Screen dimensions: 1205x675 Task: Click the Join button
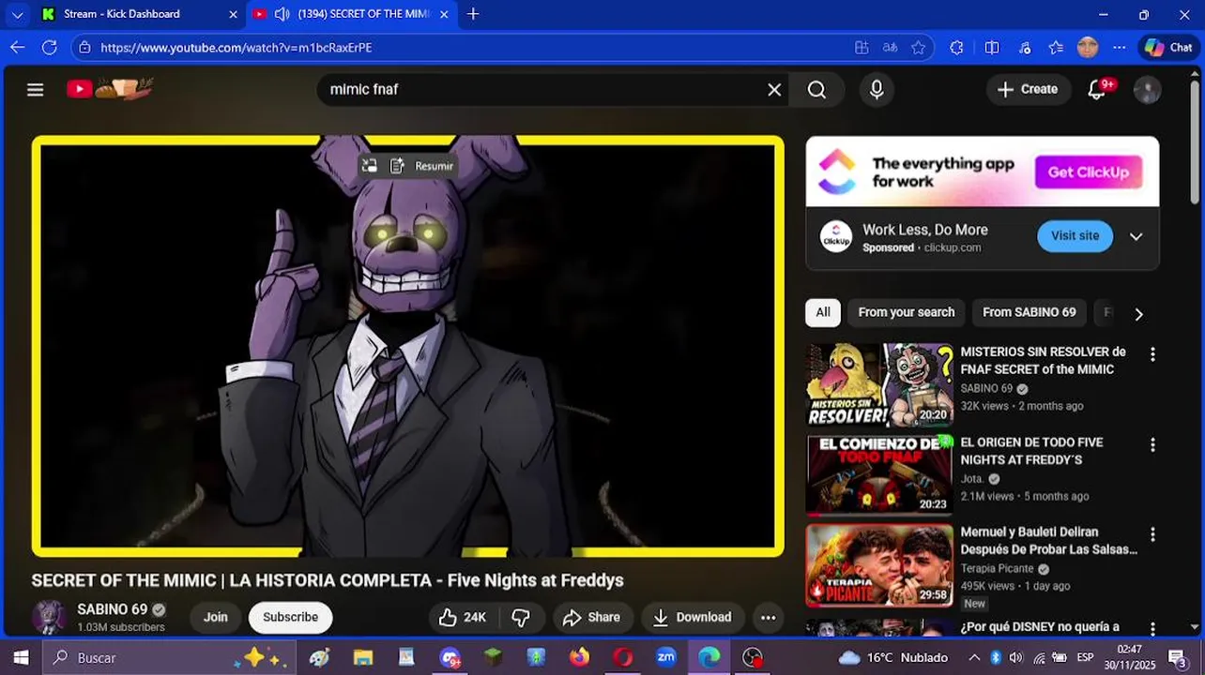pyautogui.click(x=216, y=617)
